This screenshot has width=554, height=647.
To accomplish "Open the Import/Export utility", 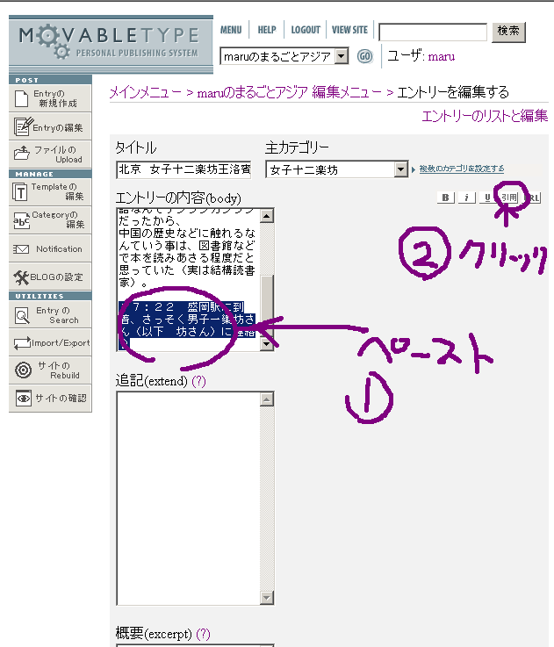I will [x=50, y=342].
